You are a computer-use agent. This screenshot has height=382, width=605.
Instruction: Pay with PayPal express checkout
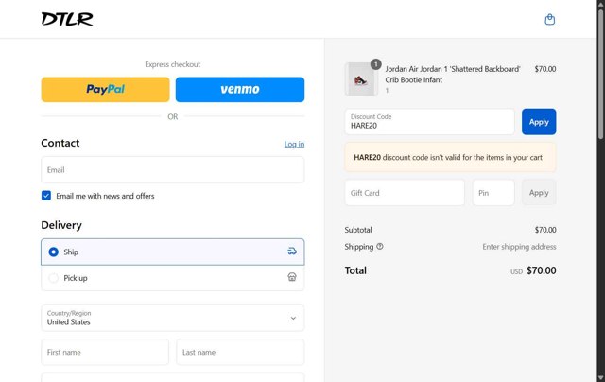click(x=105, y=89)
